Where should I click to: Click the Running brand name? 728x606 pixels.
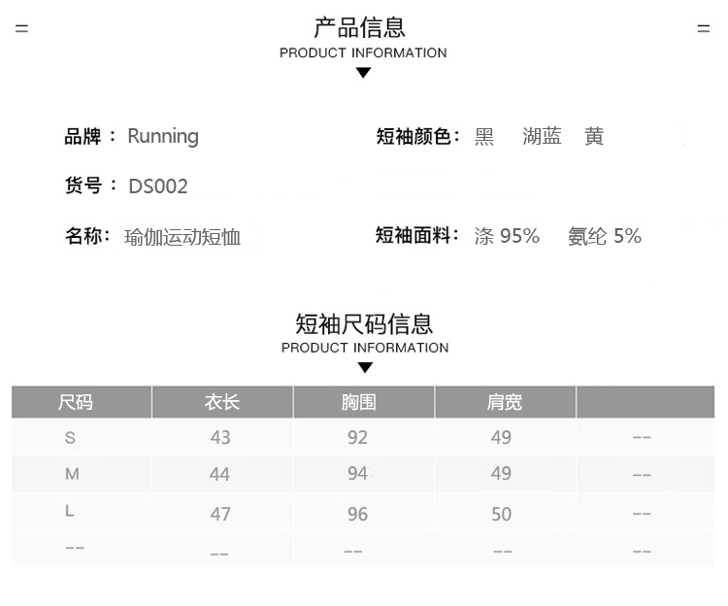(163, 137)
